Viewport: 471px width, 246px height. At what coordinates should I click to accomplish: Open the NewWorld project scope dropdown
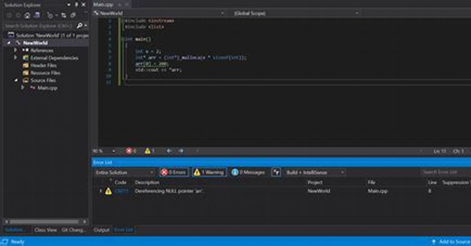[159, 13]
